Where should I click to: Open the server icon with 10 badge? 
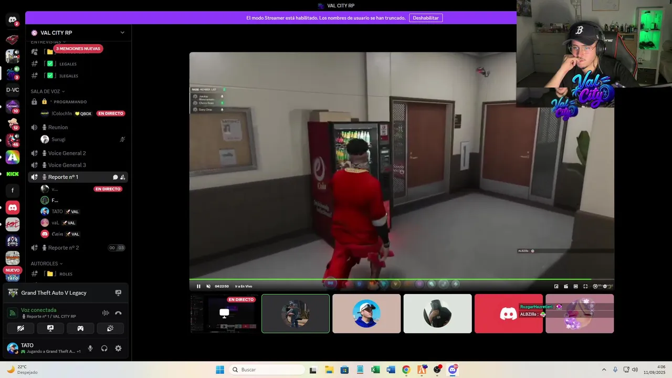pyautogui.click(x=13, y=107)
